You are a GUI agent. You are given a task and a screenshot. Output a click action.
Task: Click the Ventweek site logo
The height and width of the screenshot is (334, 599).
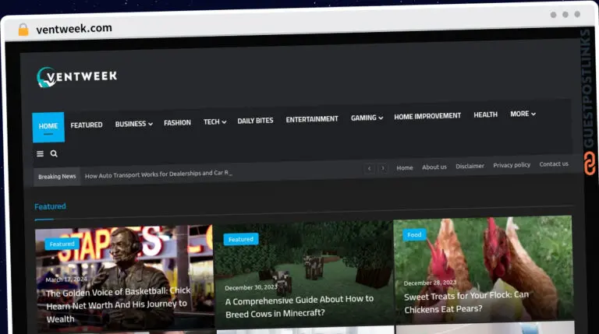click(x=76, y=76)
